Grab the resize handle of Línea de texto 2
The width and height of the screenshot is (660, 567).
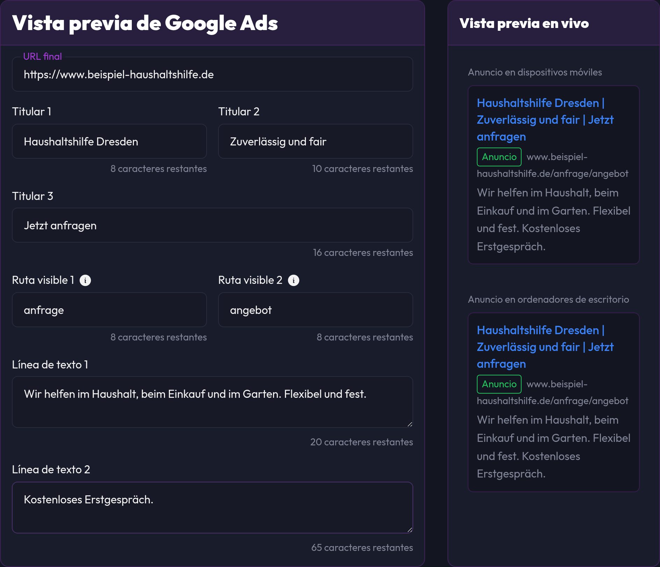pyautogui.click(x=410, y=530)
